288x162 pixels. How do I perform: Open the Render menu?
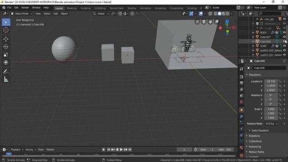pyautogui.click(x=25, y=8)
